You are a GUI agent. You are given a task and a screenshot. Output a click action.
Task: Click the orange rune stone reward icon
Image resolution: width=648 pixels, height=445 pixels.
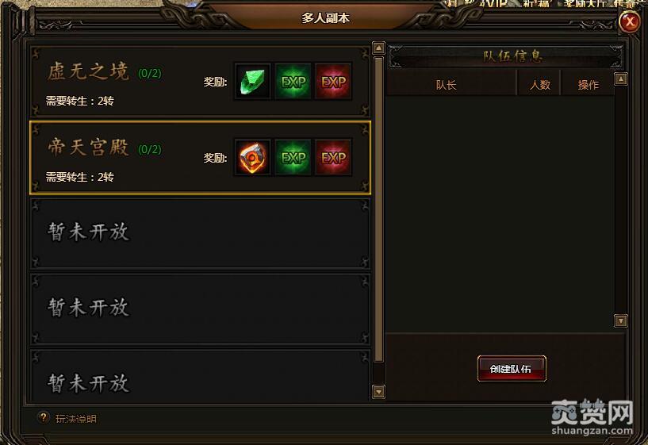click(252, 157)
